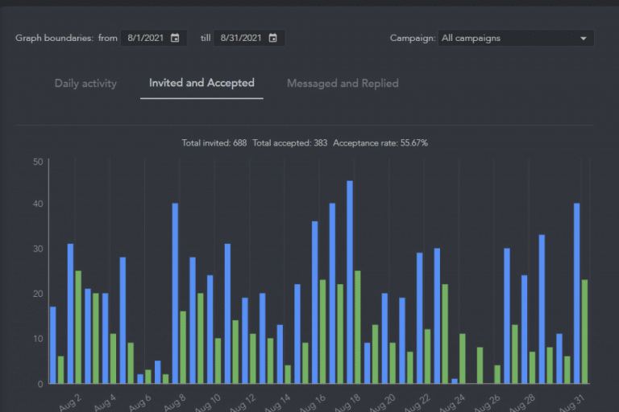Click the green accepted bar at Aug 31
619x412 pixels.
tap(584, 332)
